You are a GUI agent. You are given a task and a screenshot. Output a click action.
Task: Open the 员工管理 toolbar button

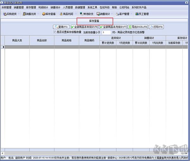(x=142, y=14)
